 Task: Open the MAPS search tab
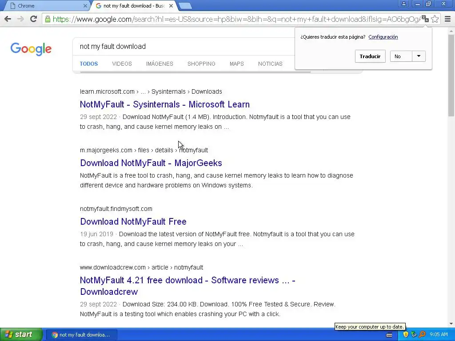coord(237,64)
